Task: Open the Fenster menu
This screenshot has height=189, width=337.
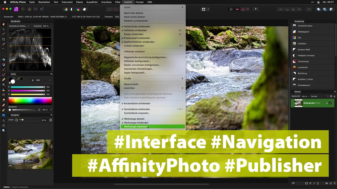Action: (140, 2)
